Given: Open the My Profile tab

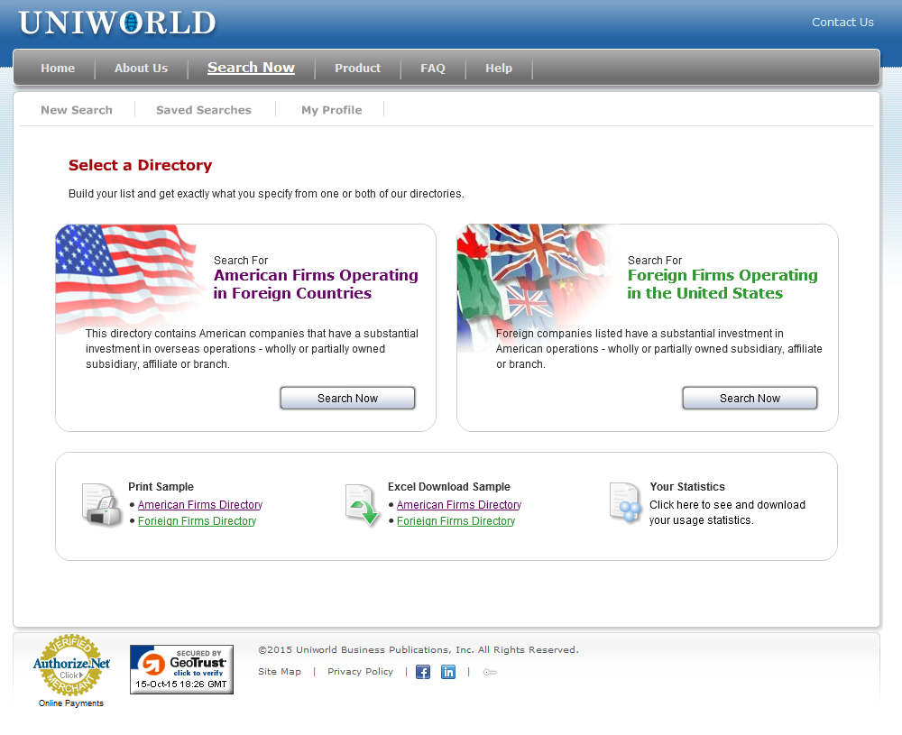Looking at the screenshot, I should coord(331,110).
